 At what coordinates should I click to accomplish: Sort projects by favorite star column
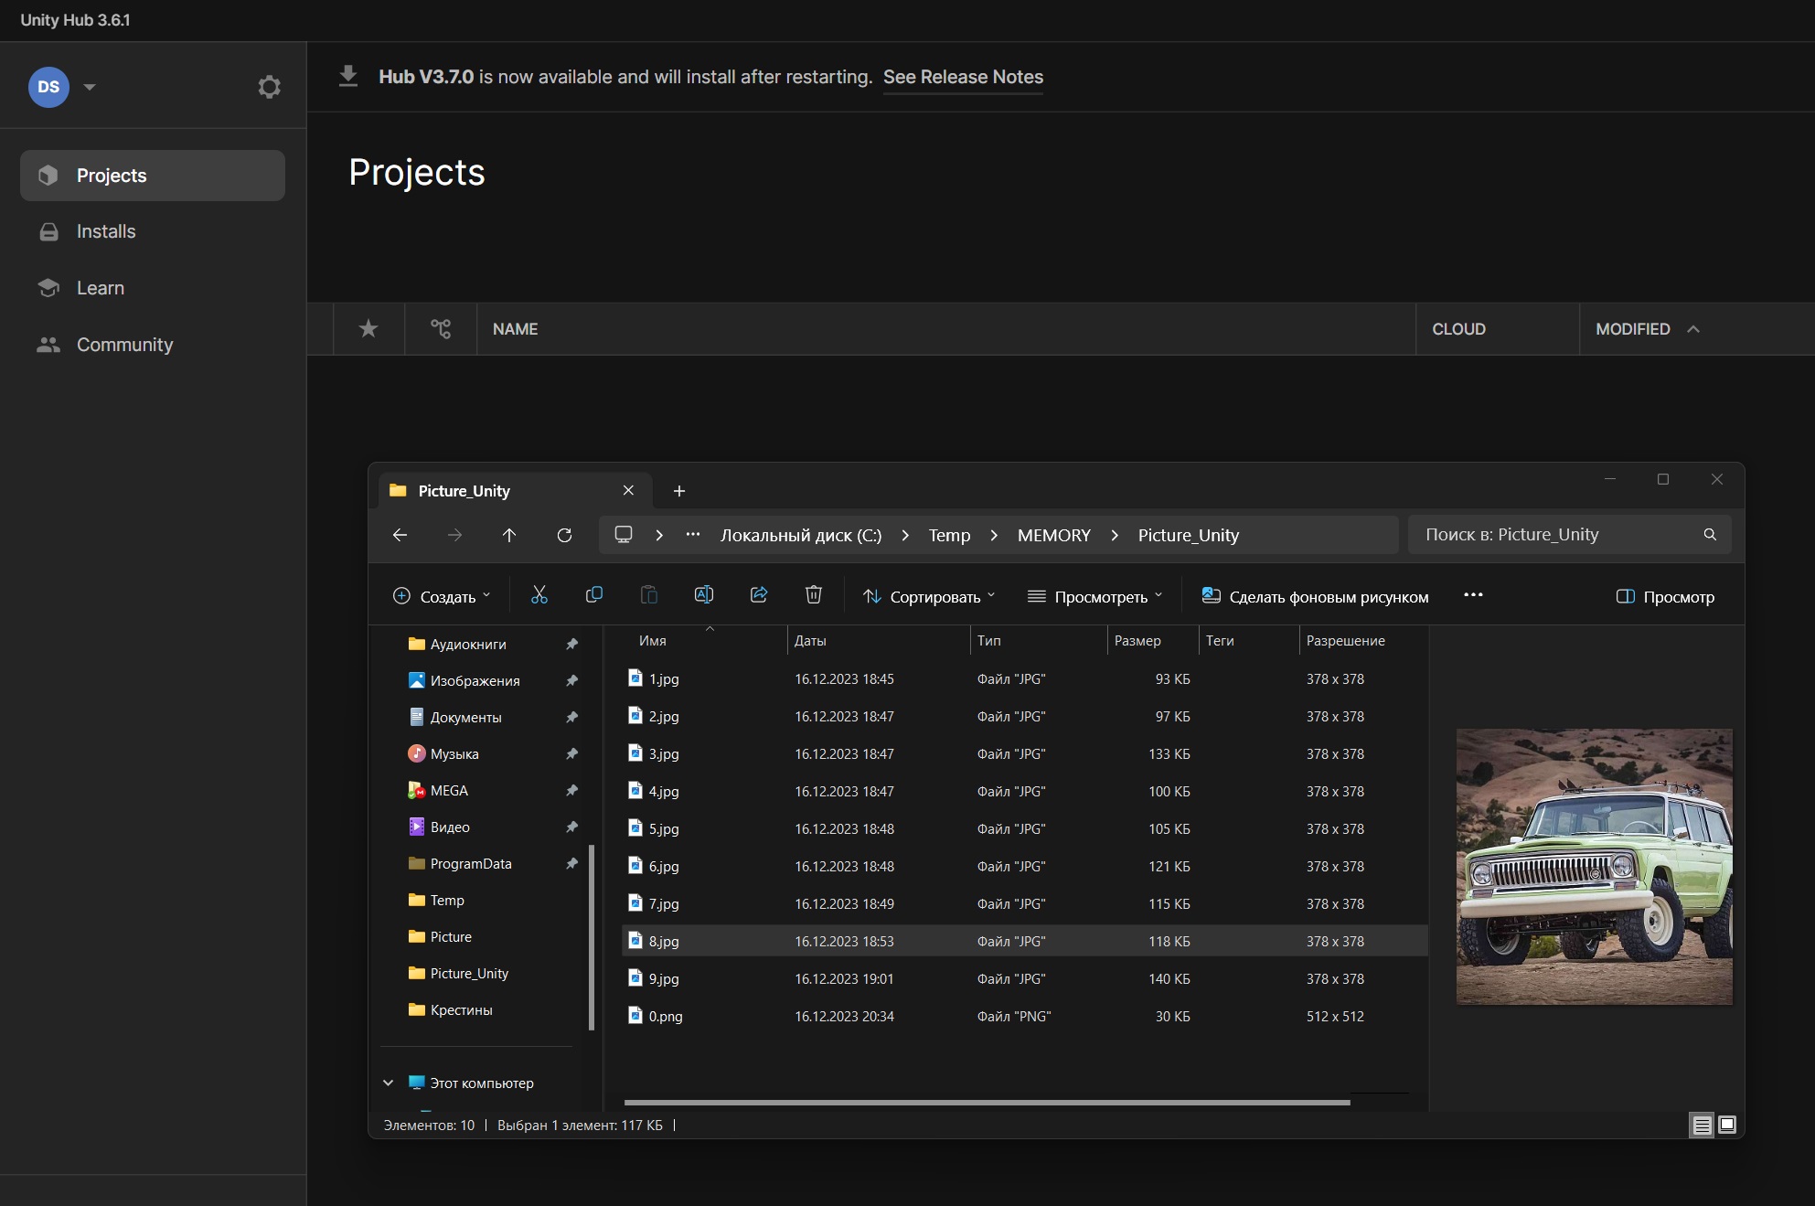click(x=368, y=328)
